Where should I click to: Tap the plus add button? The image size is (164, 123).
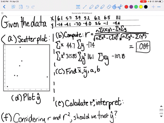click(153, 7)
